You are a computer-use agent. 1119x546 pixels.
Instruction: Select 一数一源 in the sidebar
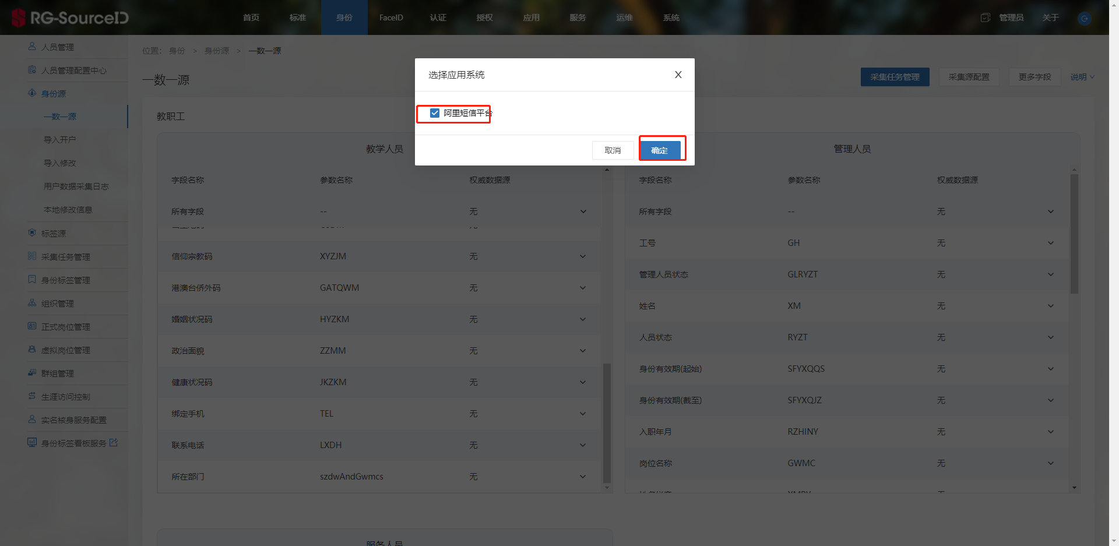coord(60,117)
